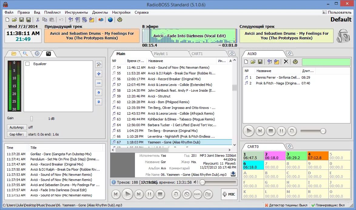Add new AUX player tab with plus
The width and height of the screenshot is (356, 210).
[290, 54]
